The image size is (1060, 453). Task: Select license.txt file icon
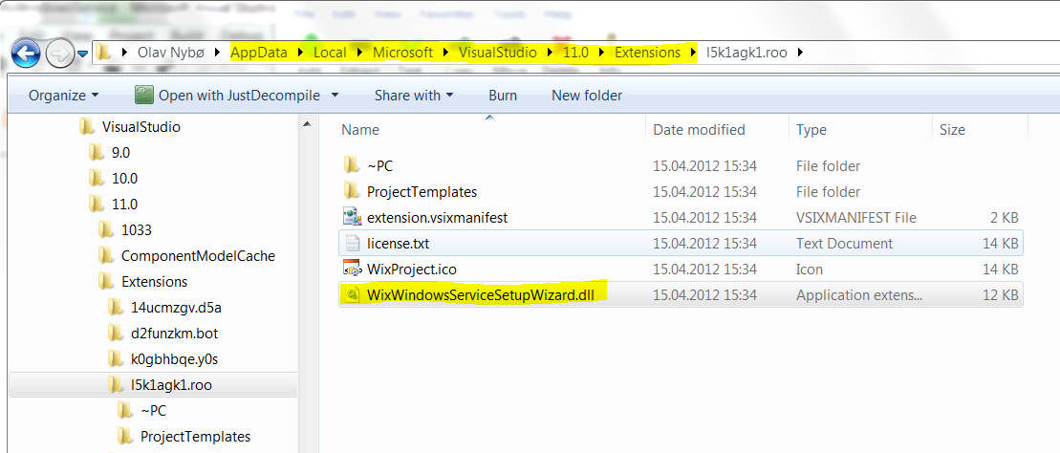click(x=352, y=243)
